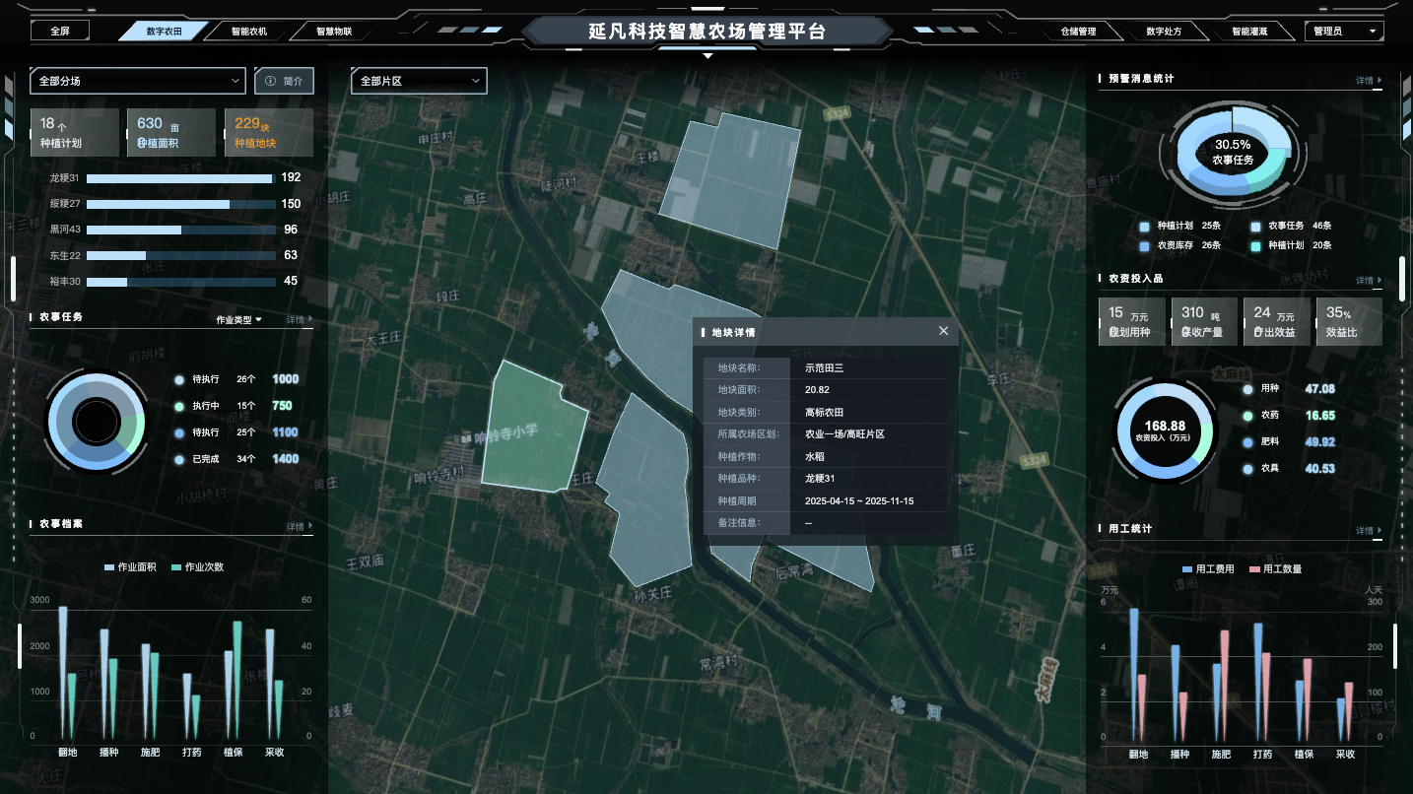This screenshot has width=1413, height=794.
Task: Click the 已完成 status legend dot
Action: (178, 459)
